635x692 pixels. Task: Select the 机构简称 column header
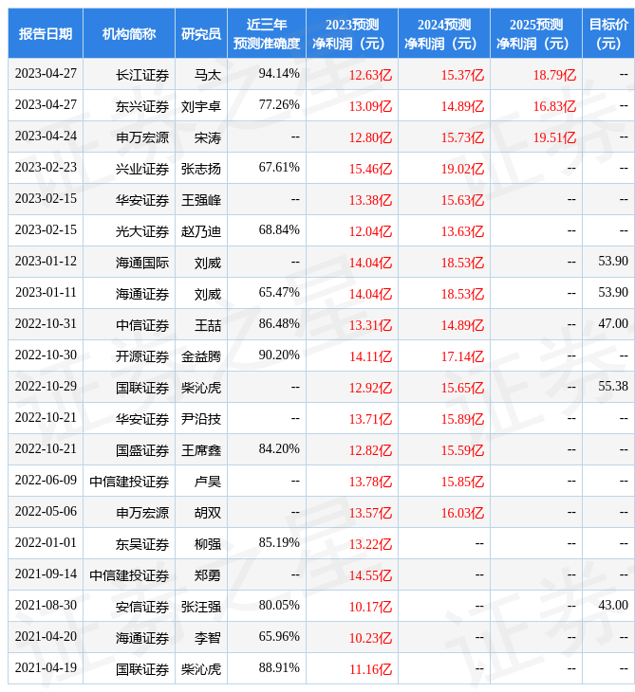click(x=129, y=34)
